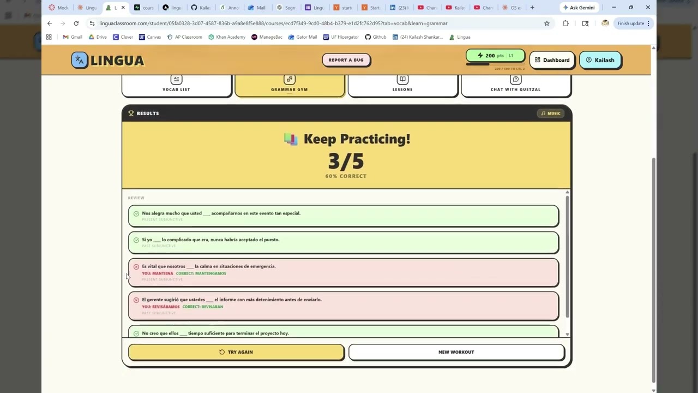Click the Finish update button

[633, 23]
